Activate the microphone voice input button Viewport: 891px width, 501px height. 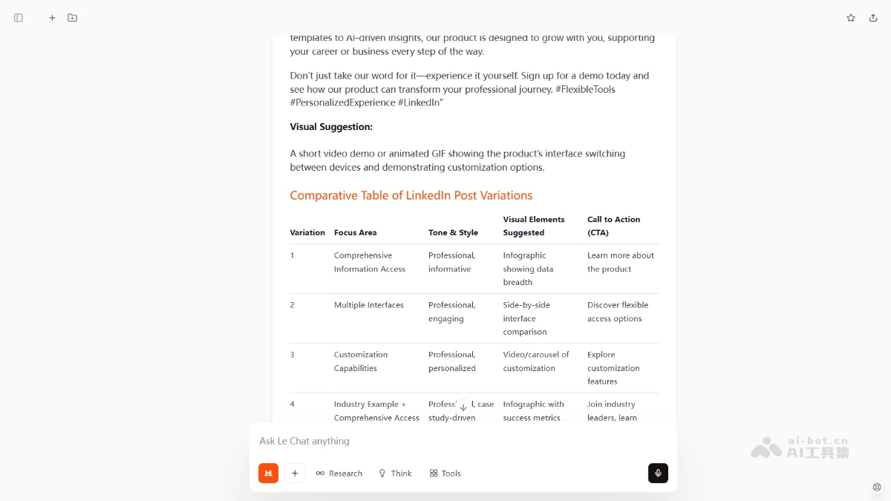(658, 473)
